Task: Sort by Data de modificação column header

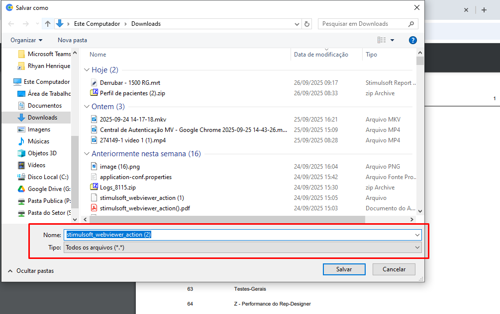Action: click(321, 55)
